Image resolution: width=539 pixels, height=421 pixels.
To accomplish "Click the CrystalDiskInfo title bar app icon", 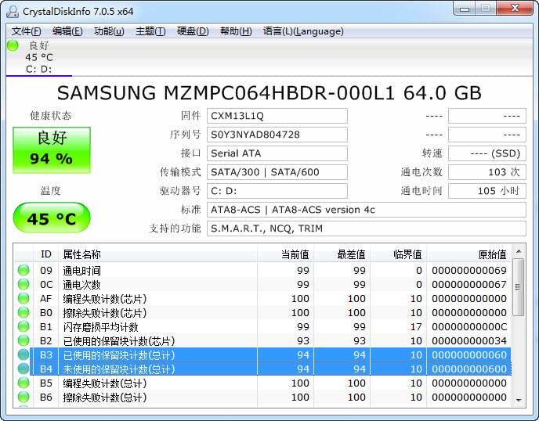I will click(x=13, y=11).
